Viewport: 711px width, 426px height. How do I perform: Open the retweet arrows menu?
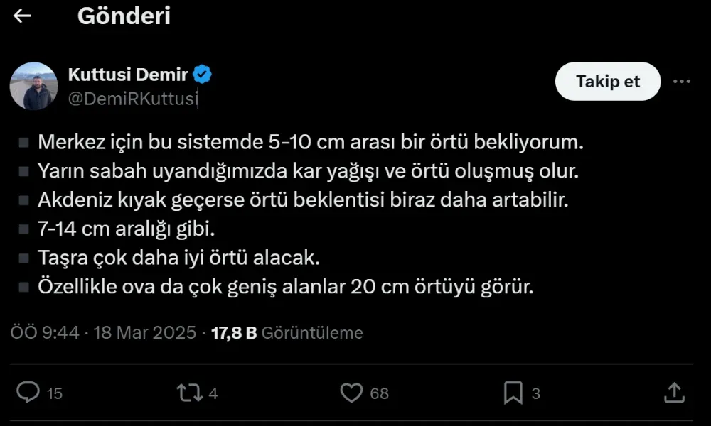click(190, 393)
